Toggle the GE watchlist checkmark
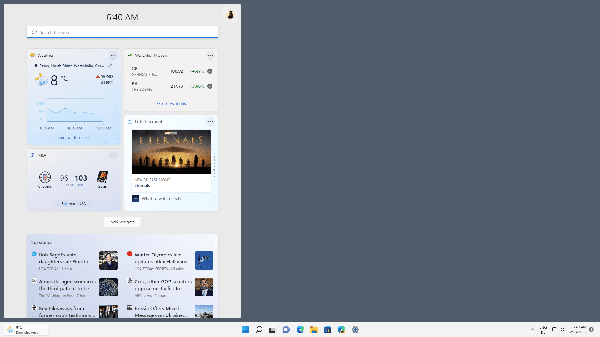Screen dimensions: 600x337 (x=210, y=71)
